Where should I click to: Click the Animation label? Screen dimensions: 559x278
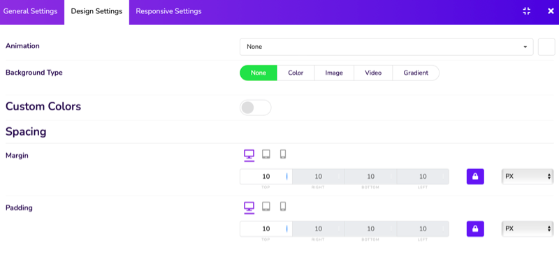click(22, 46)
